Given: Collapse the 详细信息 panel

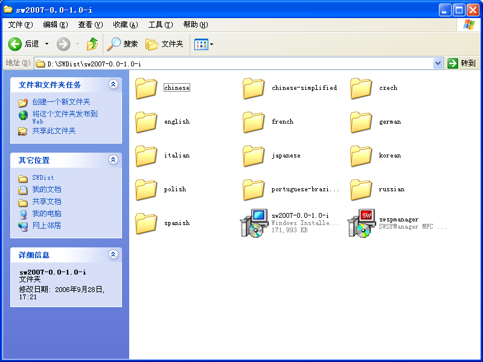Looking at the screenshot, I should [114, 254].
